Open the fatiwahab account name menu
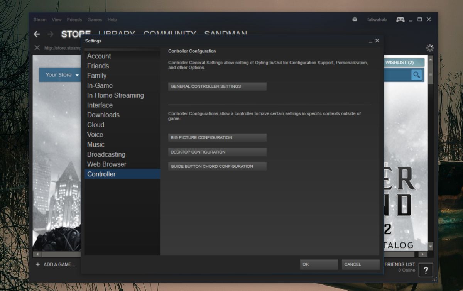Screen dimensions: 463x291 coord(377,20)
